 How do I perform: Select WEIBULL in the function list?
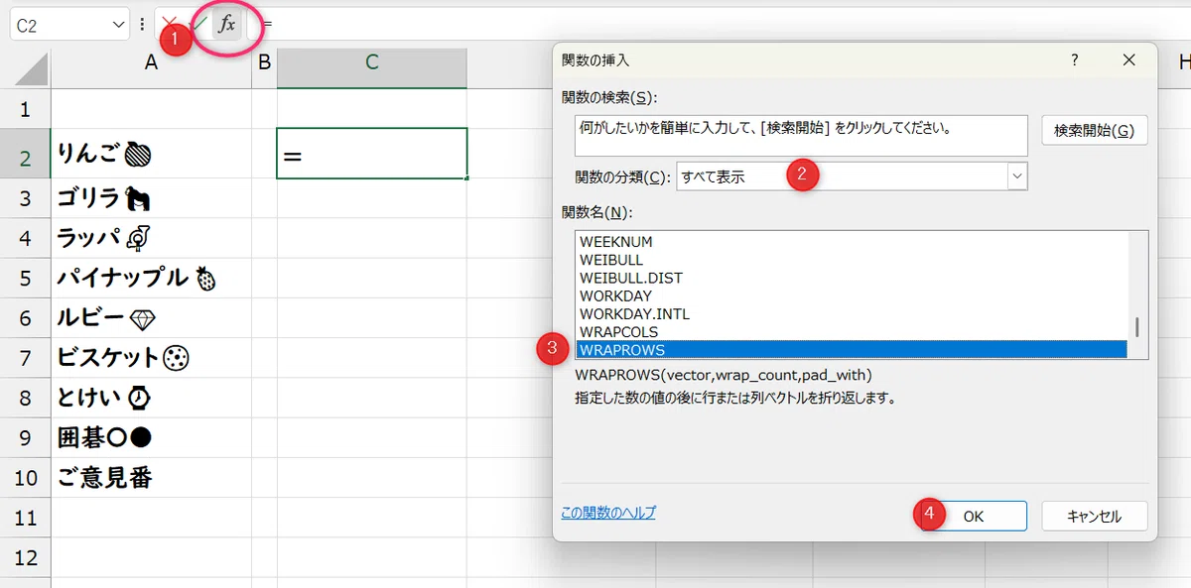tap(852, 260)
